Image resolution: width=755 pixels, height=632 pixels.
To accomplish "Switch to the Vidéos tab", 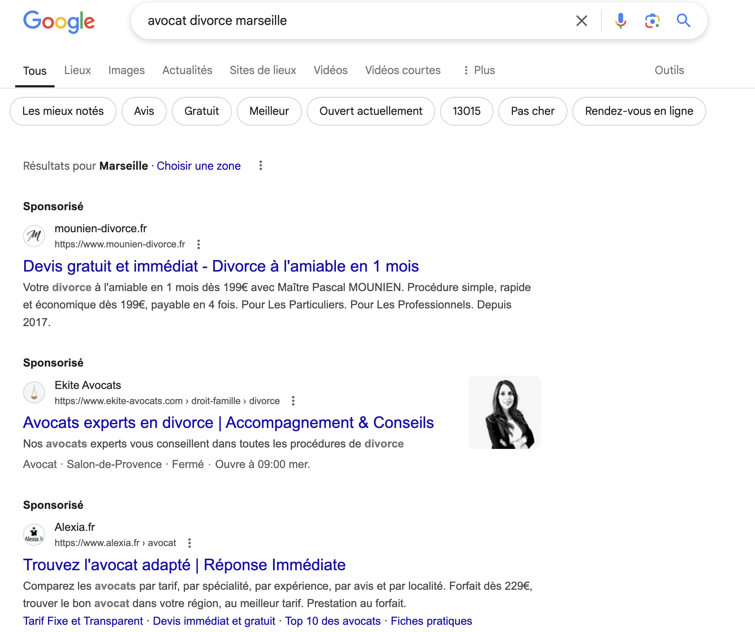I will (330, 70).
